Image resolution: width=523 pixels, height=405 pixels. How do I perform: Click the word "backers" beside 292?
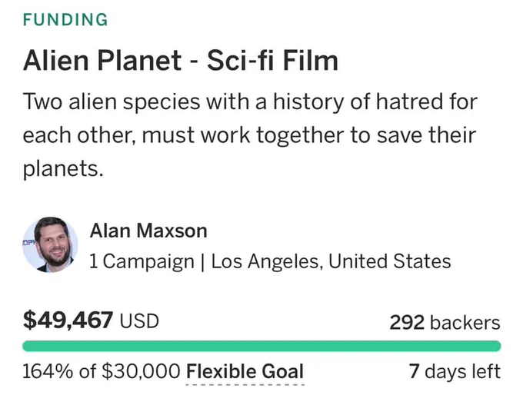(x=465, y=323)
